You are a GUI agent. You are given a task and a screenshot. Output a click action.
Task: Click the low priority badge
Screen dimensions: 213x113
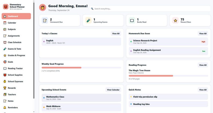point(204,51)
